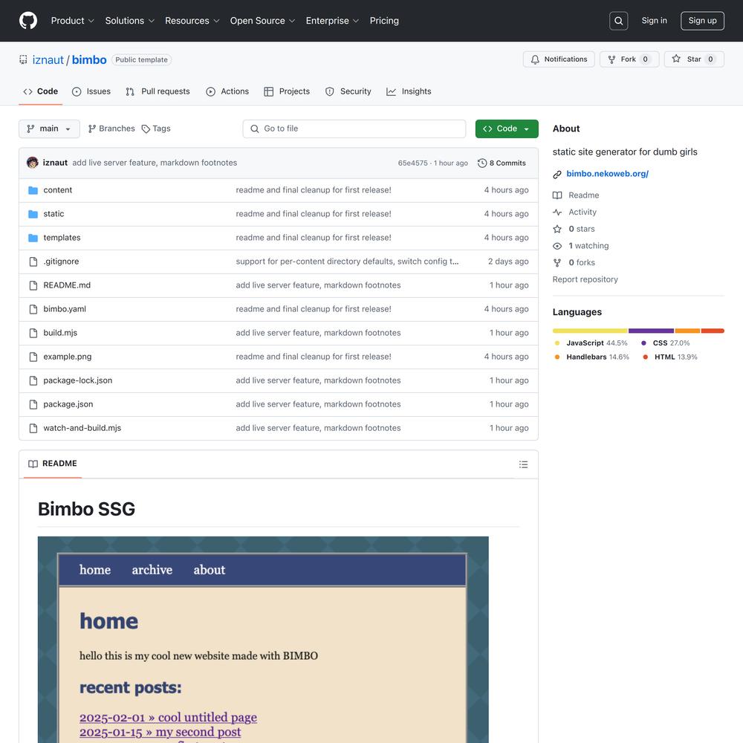Focus the Go to file search field
This screenshot has height=743, width=743.
click(x=354, y=129)
